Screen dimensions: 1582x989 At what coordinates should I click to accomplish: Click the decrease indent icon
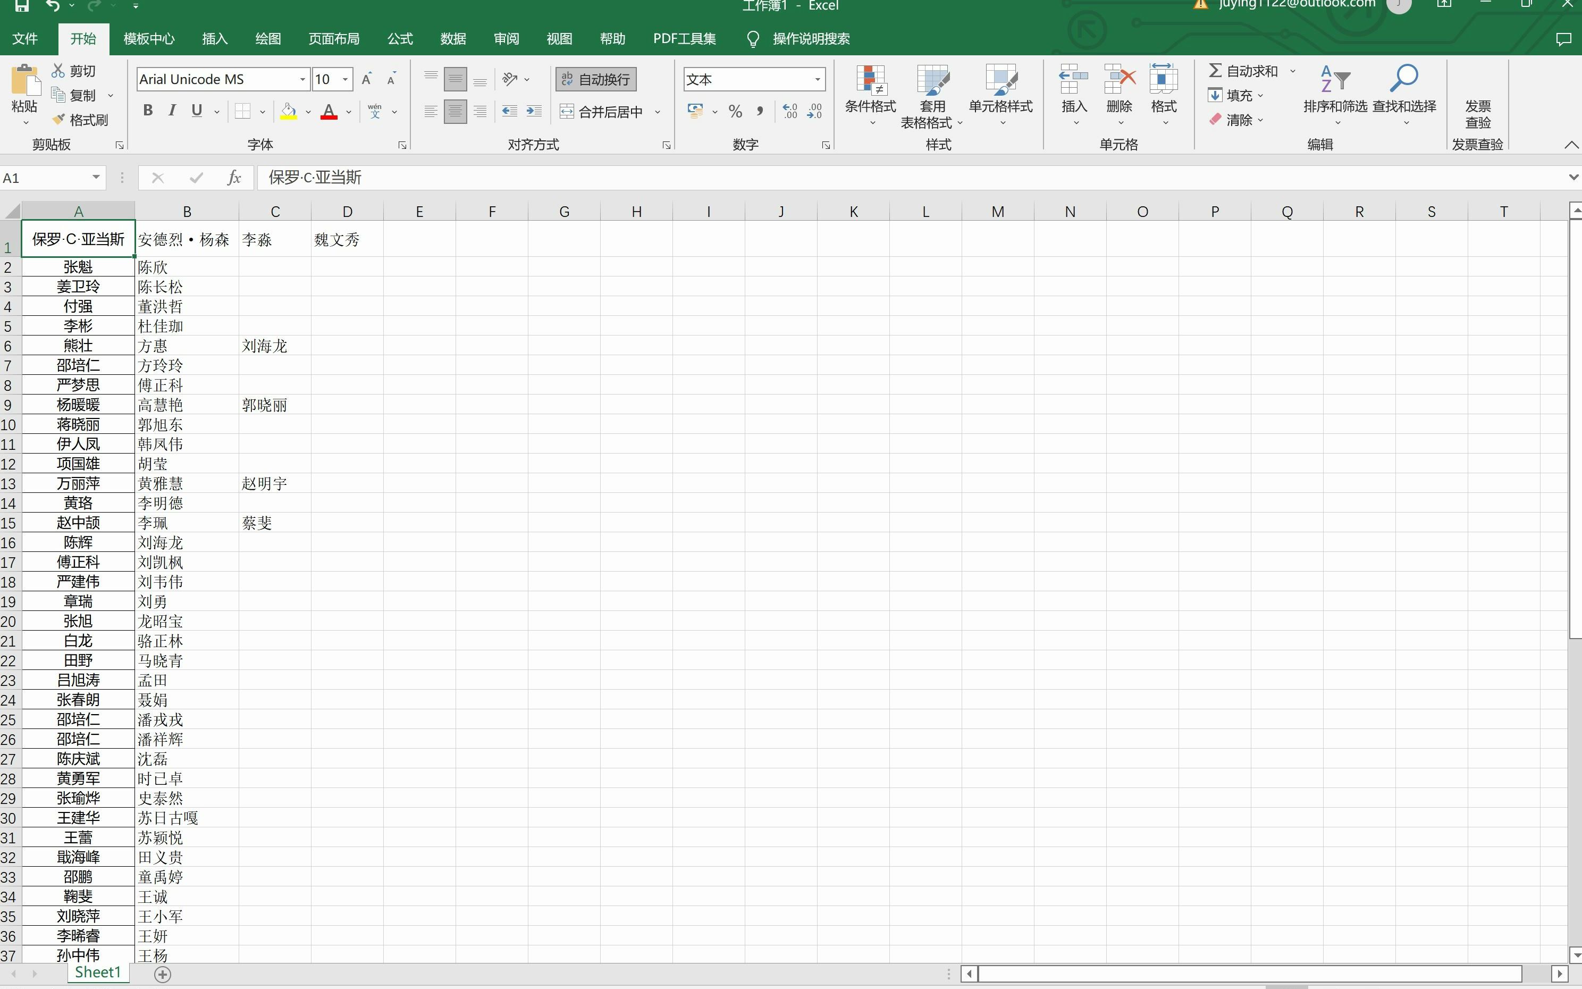click(x=510, y=111)
